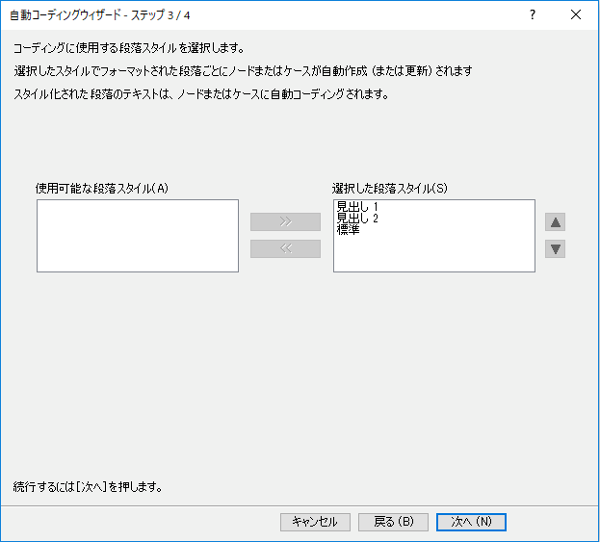Click the キャンセル button
This screenshot has height=542, width=600.
[x=315, y=522]
